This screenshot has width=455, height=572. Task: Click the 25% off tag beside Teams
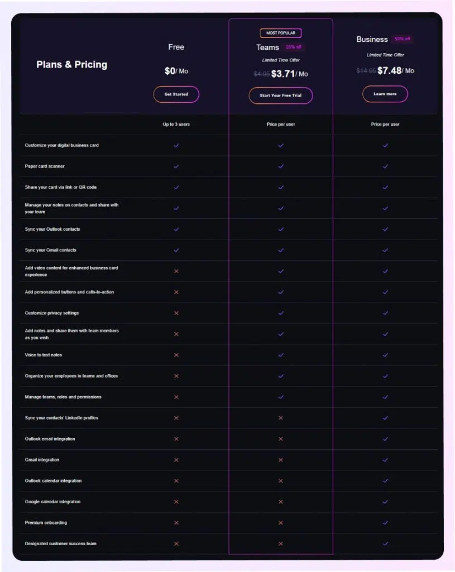click(x=293, y=47)
